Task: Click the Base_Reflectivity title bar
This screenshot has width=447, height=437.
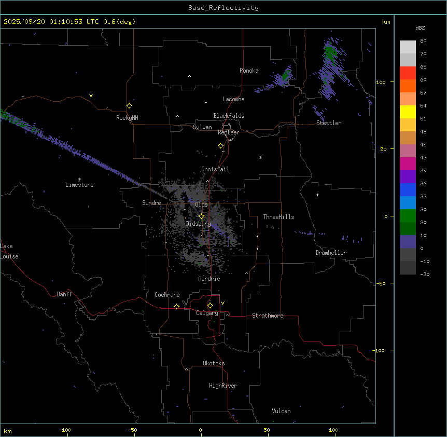Action: pos(223,8)
